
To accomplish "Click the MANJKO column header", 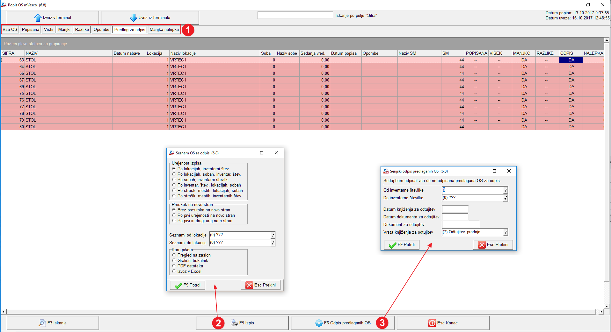I will click(x=524, y=53).
